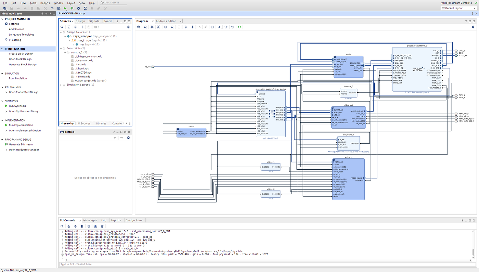This screenshot has width=479, height=272.
Task: Pause Tcl Console output
Action: pos(82,226)
